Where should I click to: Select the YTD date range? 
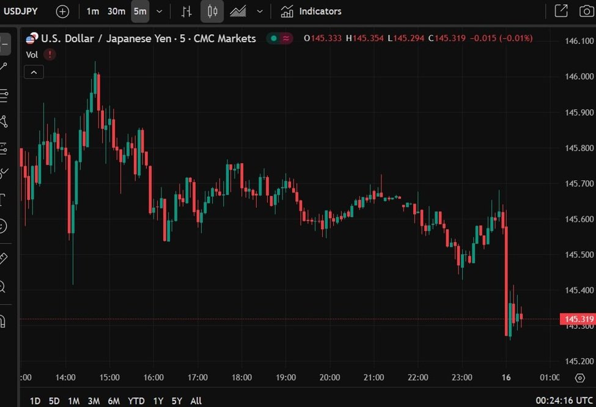[x=136, y=401]
